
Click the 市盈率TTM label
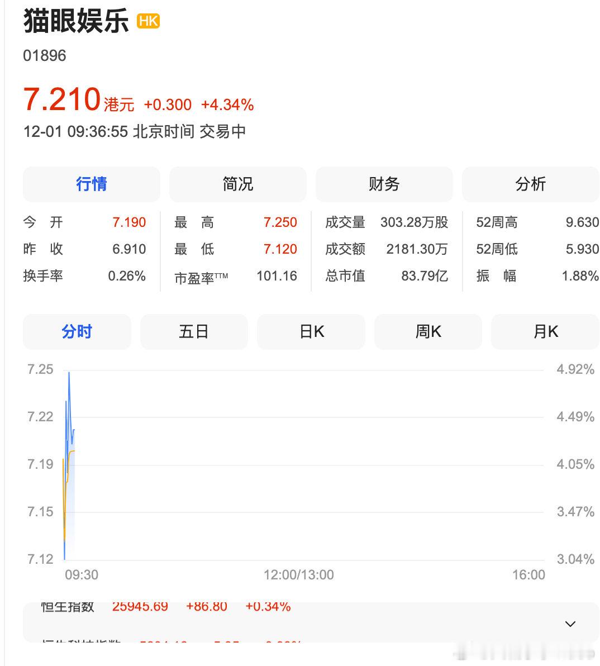tap(201, 278)
